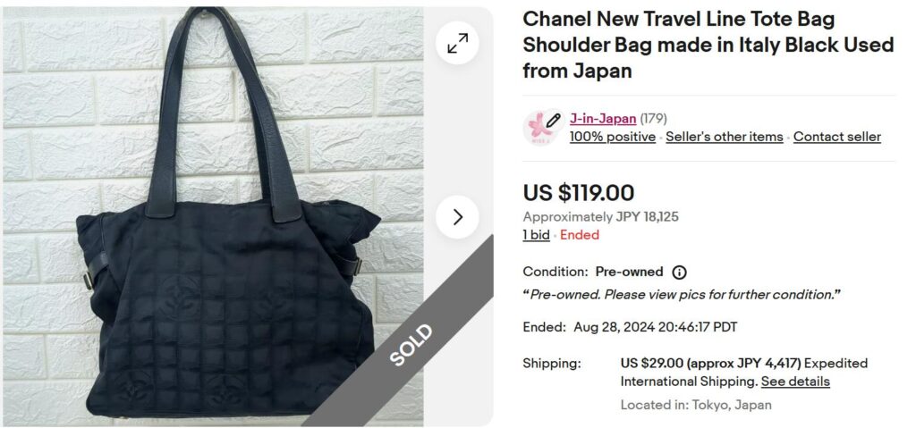Open the J-in-Japan seller profile link
This screenshot has width=916, height=428.
(x=603, y=119)
